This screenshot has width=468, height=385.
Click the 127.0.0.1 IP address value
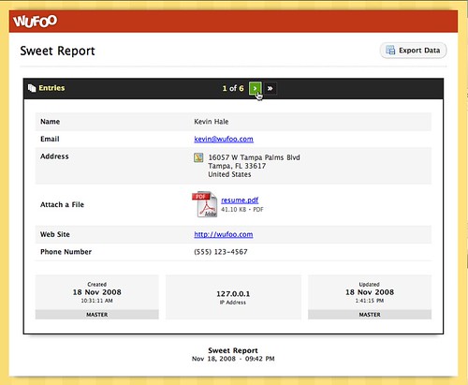point(233,294)
